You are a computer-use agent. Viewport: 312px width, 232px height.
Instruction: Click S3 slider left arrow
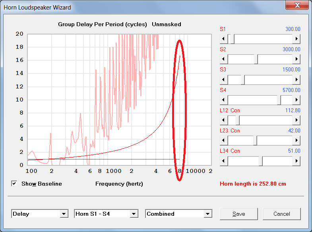pyautogui.click(x=224, y=80)
